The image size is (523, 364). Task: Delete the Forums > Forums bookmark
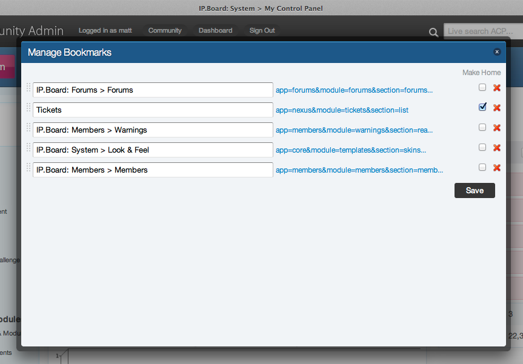tap(497, 88)
